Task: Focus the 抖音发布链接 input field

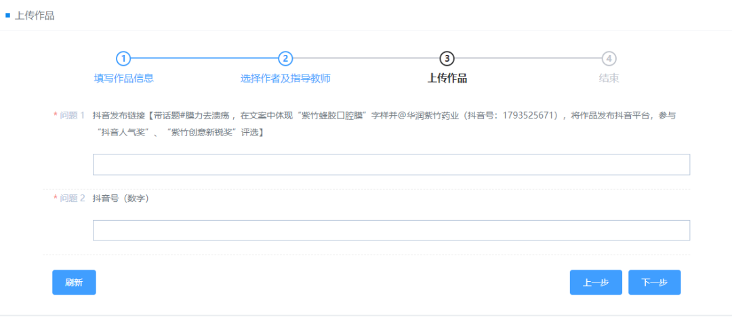Action: (391, 165)
